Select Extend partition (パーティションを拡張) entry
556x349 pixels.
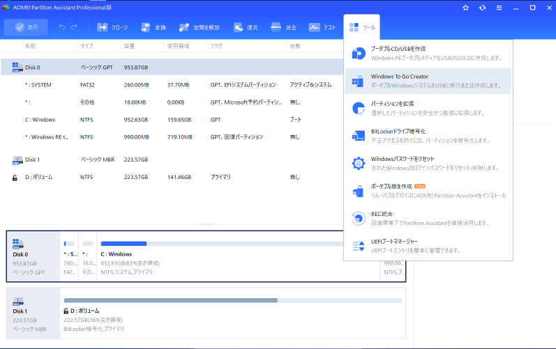click(x=428, y=108)
